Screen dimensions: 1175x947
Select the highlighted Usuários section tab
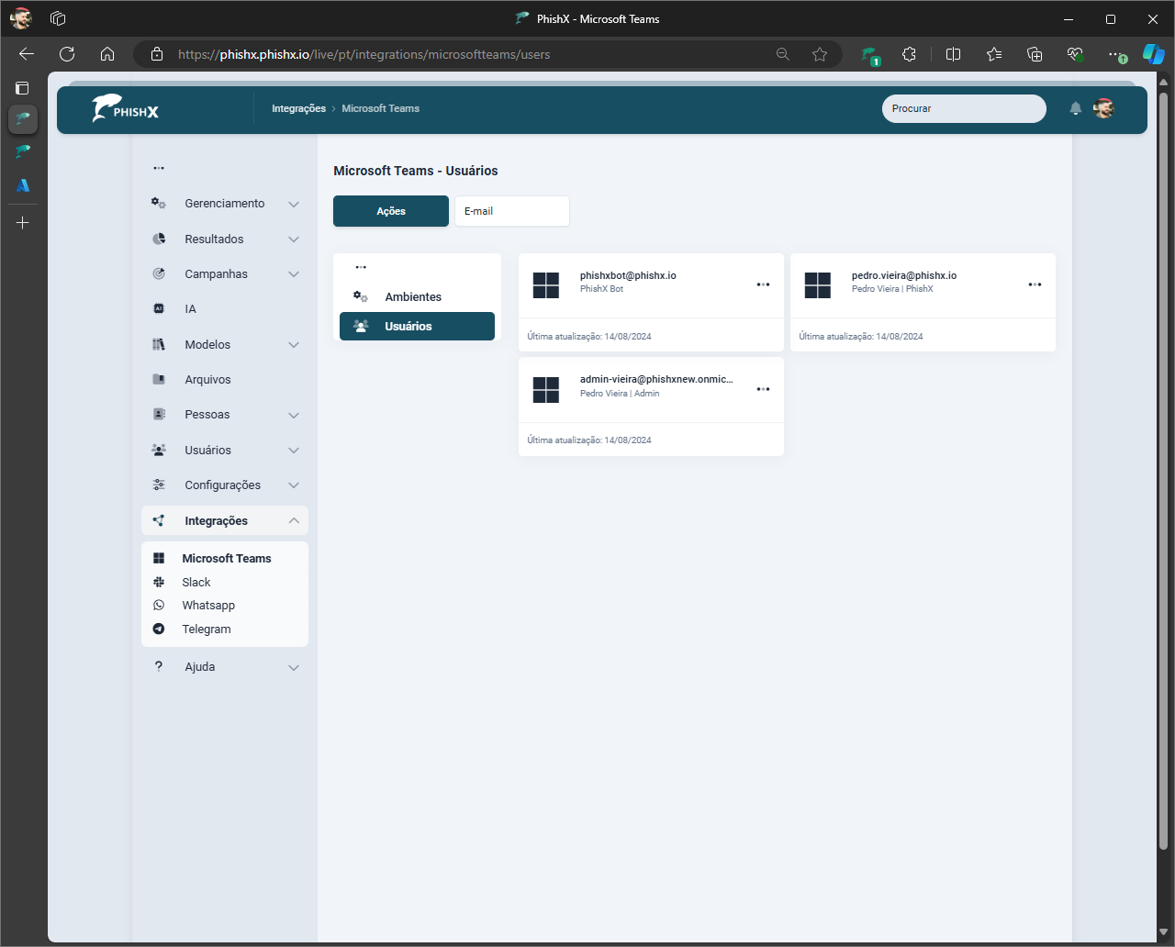[x=417, y=326]
